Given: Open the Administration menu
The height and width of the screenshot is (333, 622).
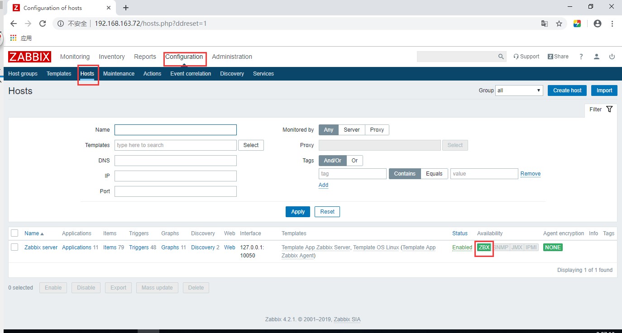Looking at the screenshot, I should (x=232, y=57).
